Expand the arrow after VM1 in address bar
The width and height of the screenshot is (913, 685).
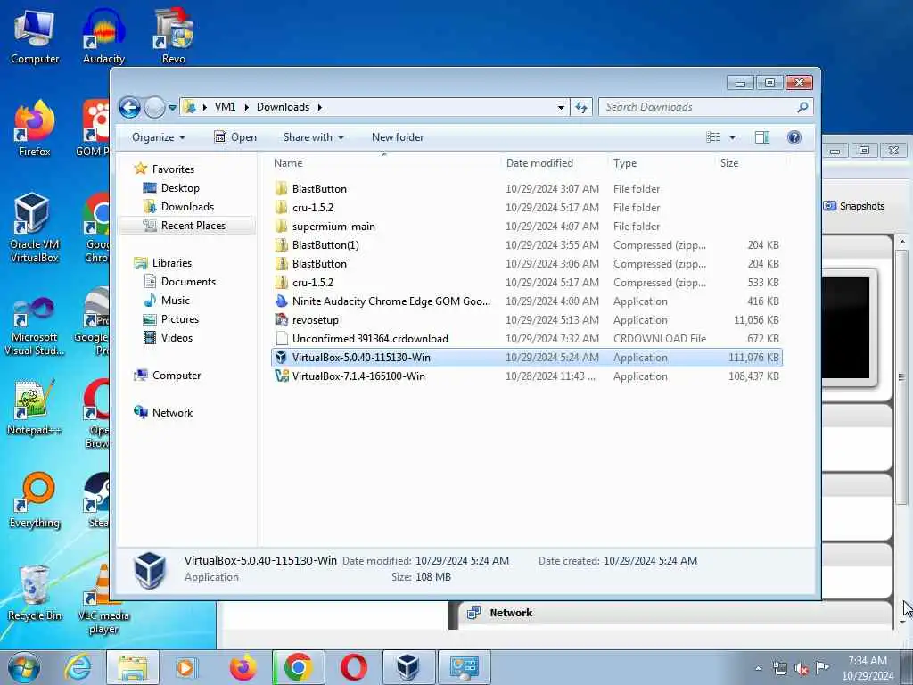click(246, 107)
